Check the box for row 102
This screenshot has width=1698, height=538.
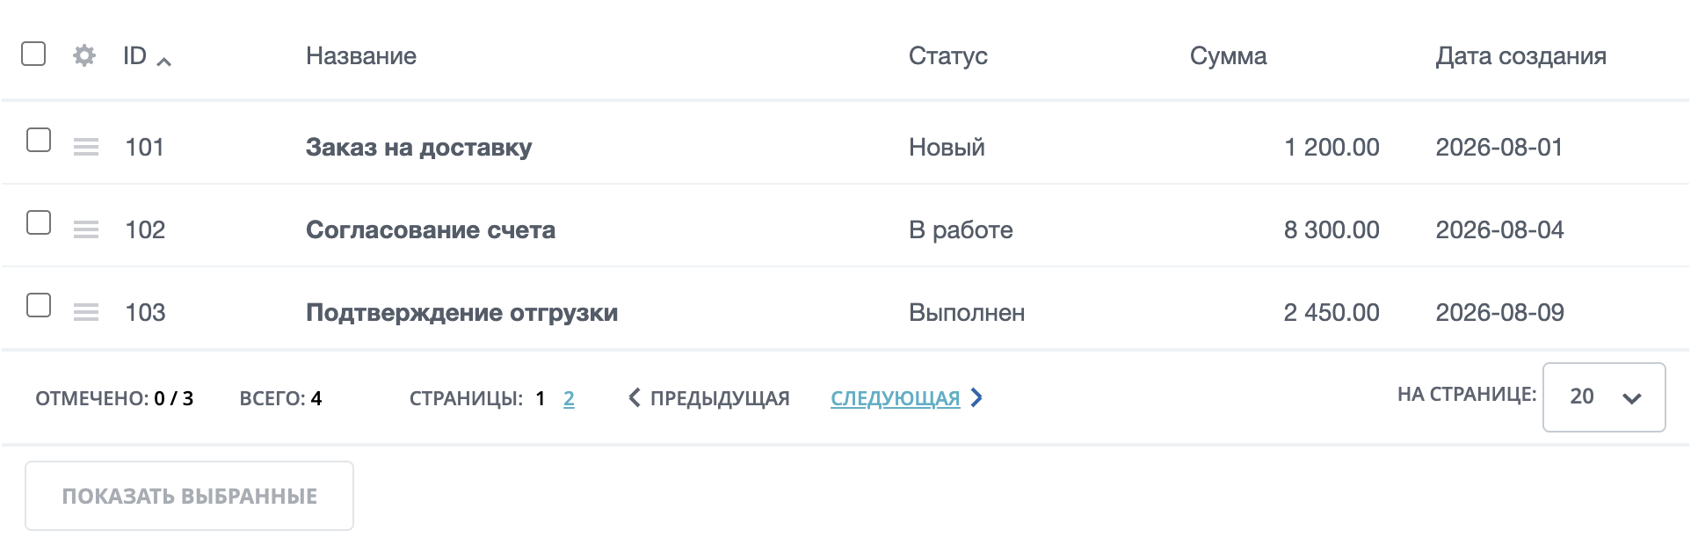click(39, 222)
